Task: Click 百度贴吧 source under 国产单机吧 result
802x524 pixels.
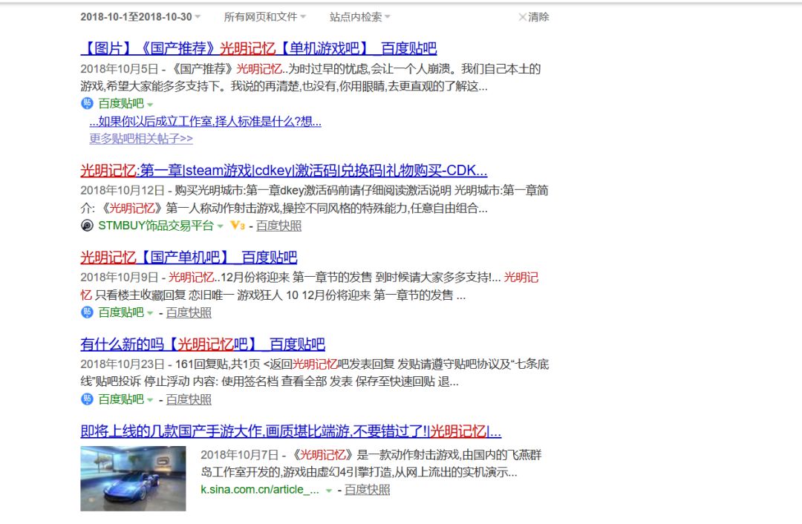Action: (x=121, y=312)
